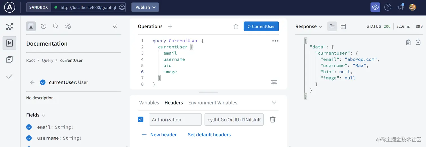Click "abc@qq.com" in the response
The height and width of the screenshot is (147, 426).
(x=361, y=59)
